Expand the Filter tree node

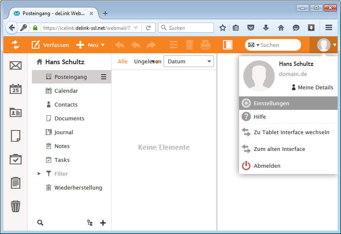click(39, 174)
